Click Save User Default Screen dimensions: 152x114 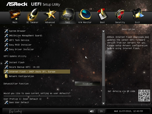point(19,102)
